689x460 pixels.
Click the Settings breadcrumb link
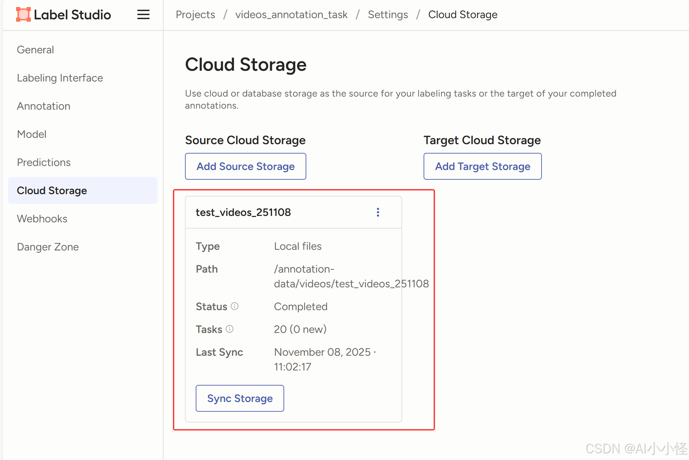click(388, 14)
